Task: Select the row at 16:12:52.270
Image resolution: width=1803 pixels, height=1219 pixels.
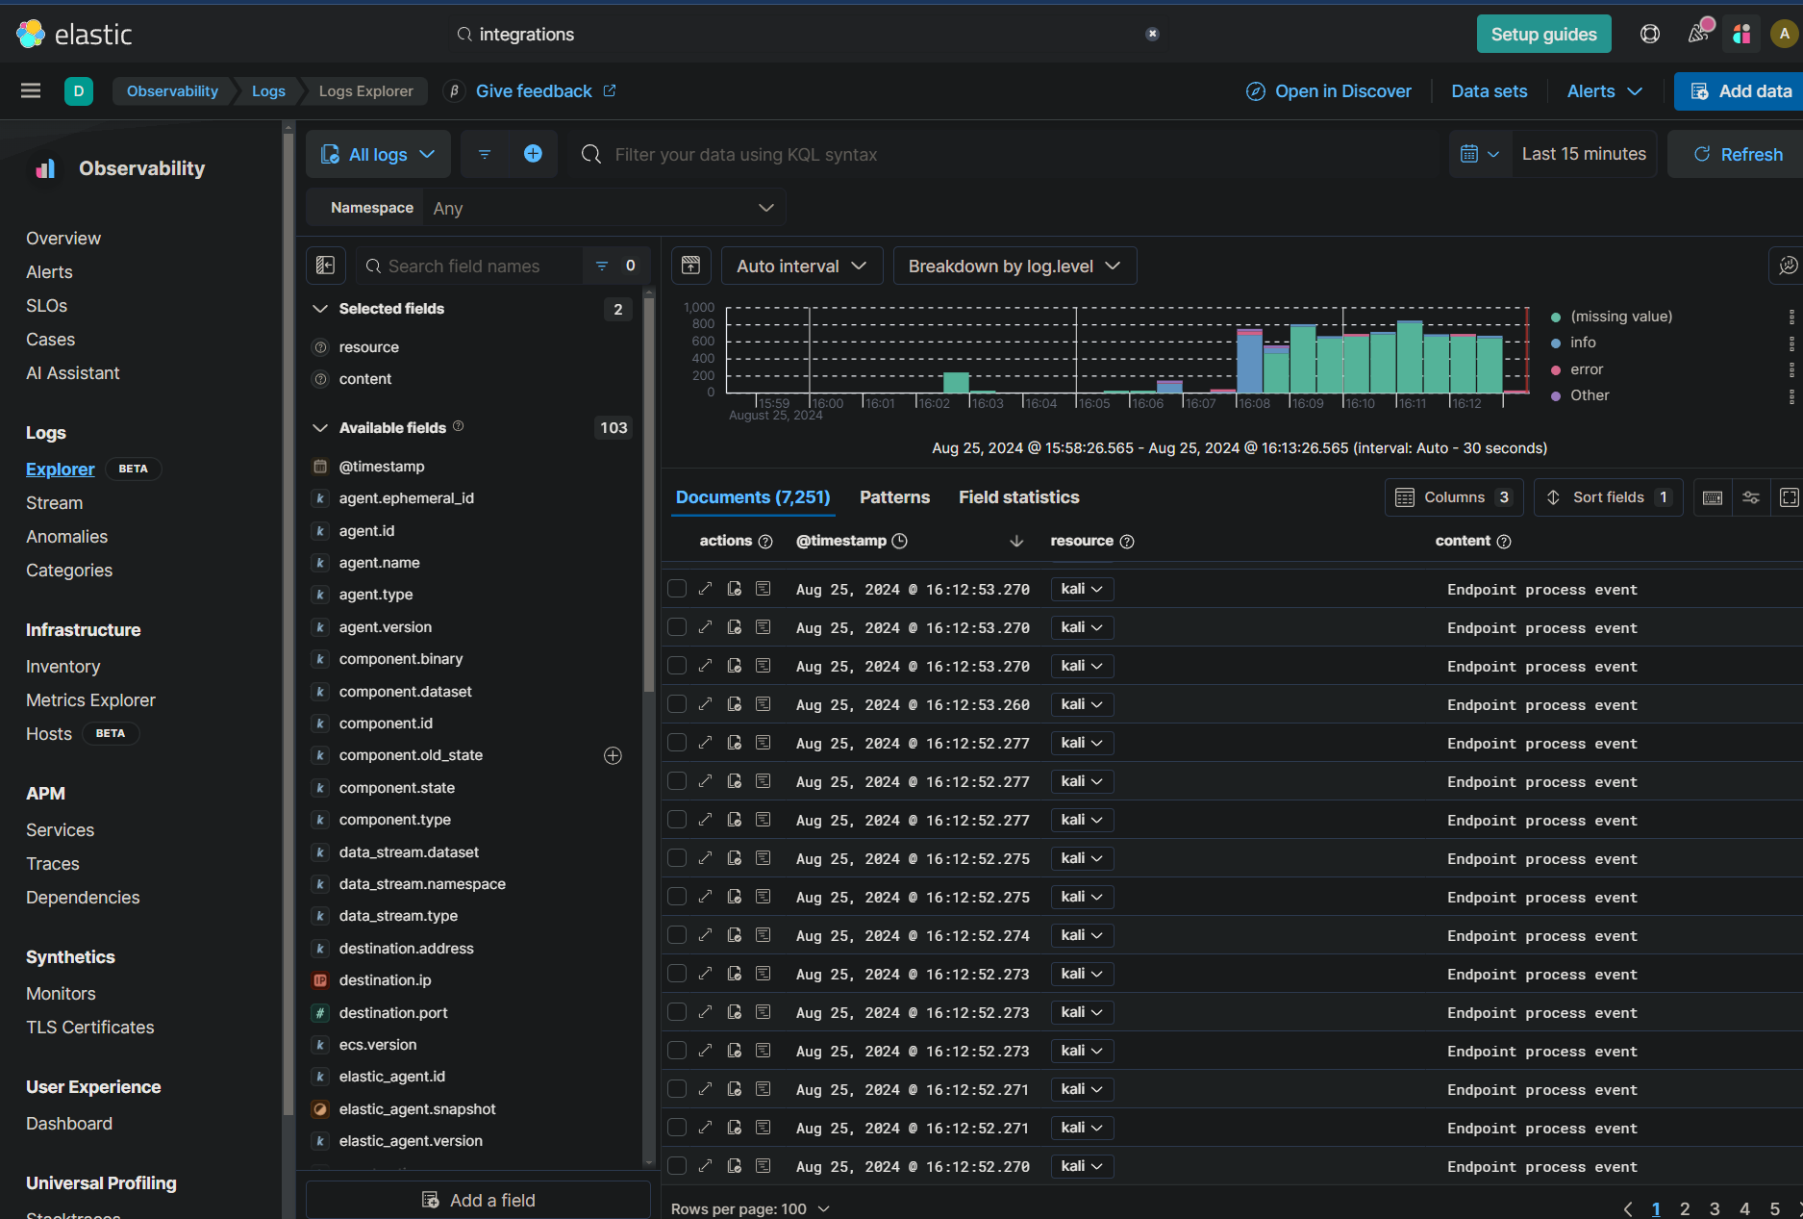Action: click(677, 1166)
